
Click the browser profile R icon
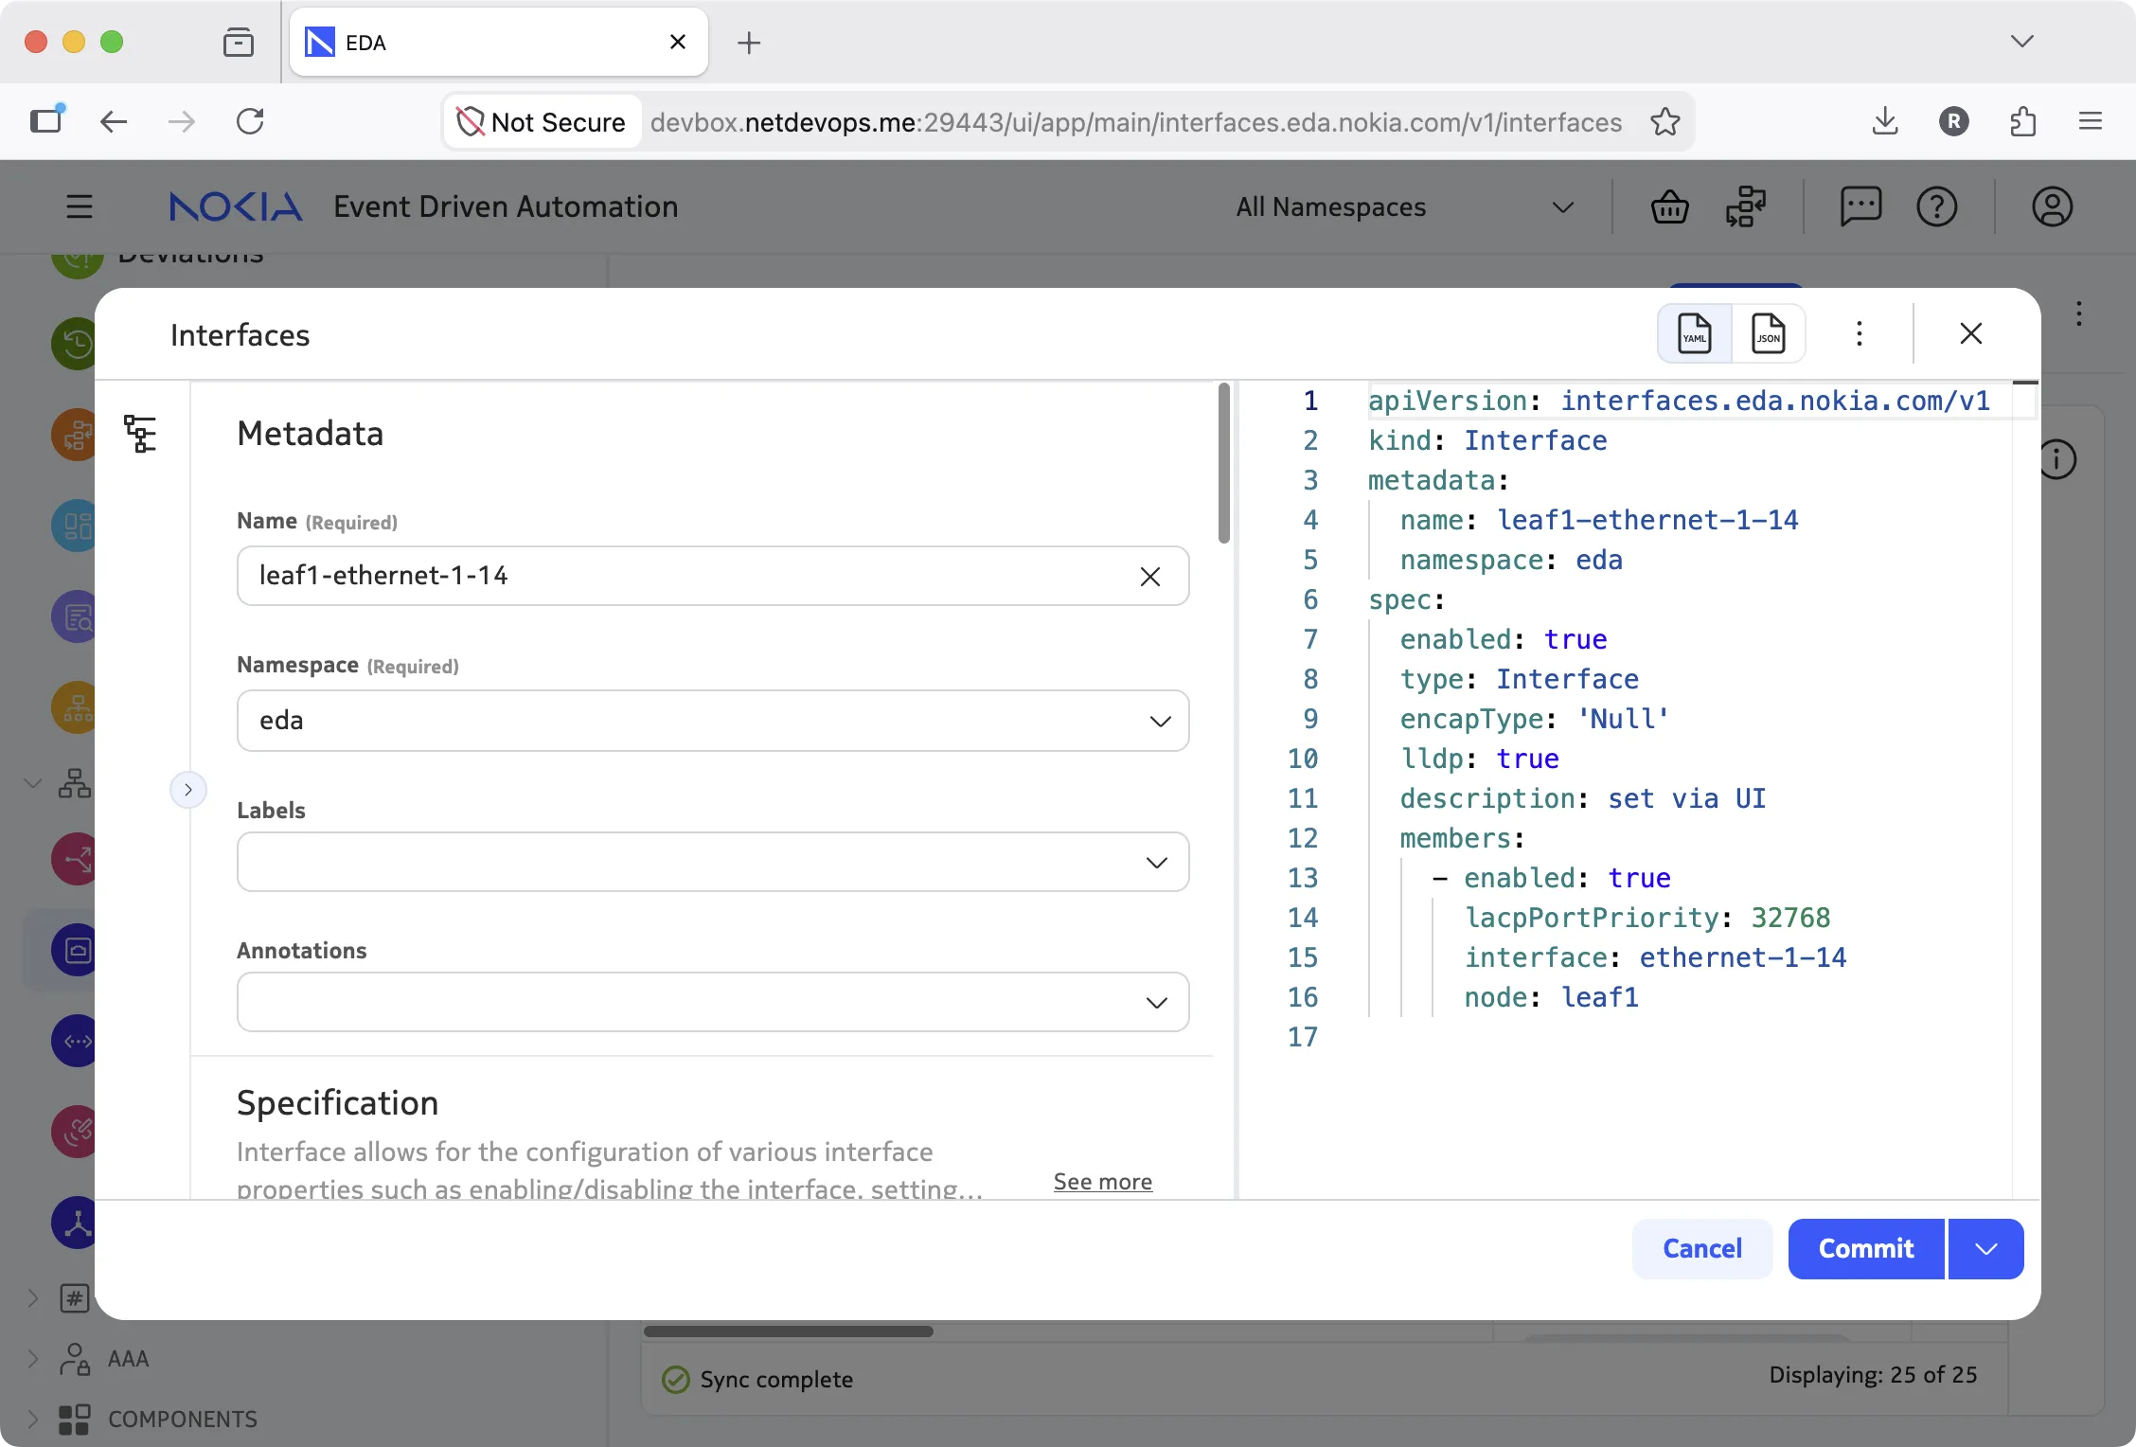click(1953, 121)
